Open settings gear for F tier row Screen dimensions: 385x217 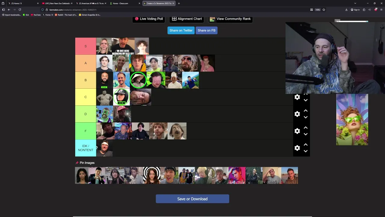(x=297, y=131)
